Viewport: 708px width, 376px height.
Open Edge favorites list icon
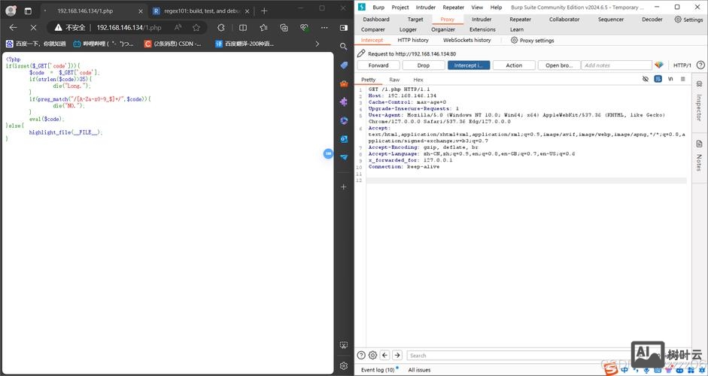click(x=263, y=28)
